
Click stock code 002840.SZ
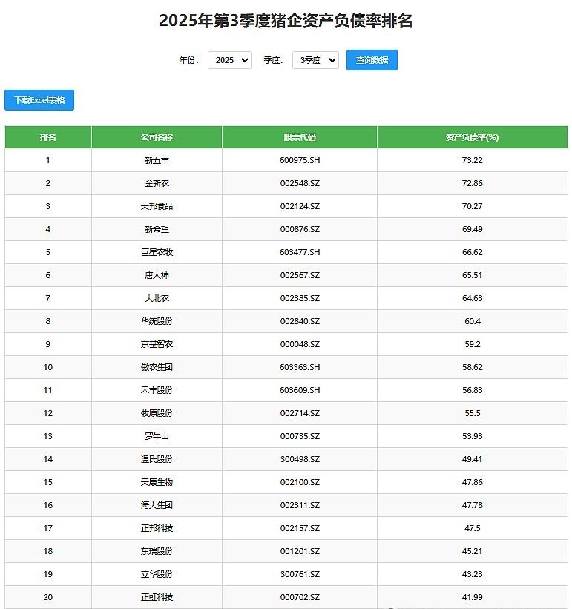point(300,321)
